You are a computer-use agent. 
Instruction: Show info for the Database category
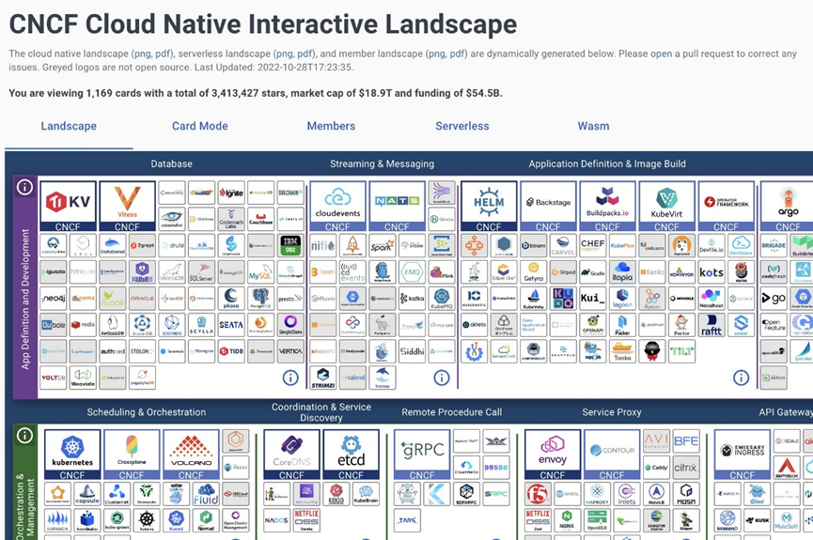pyautogui.click(x=290, y=378)
